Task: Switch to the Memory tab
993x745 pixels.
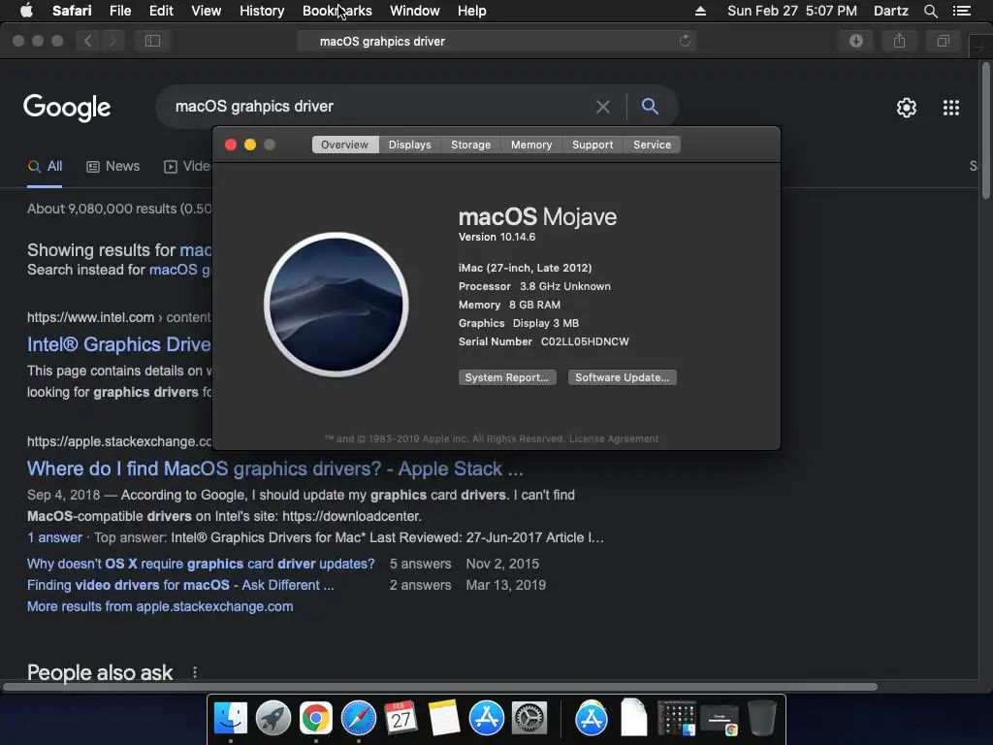Action: pos(531,145)
